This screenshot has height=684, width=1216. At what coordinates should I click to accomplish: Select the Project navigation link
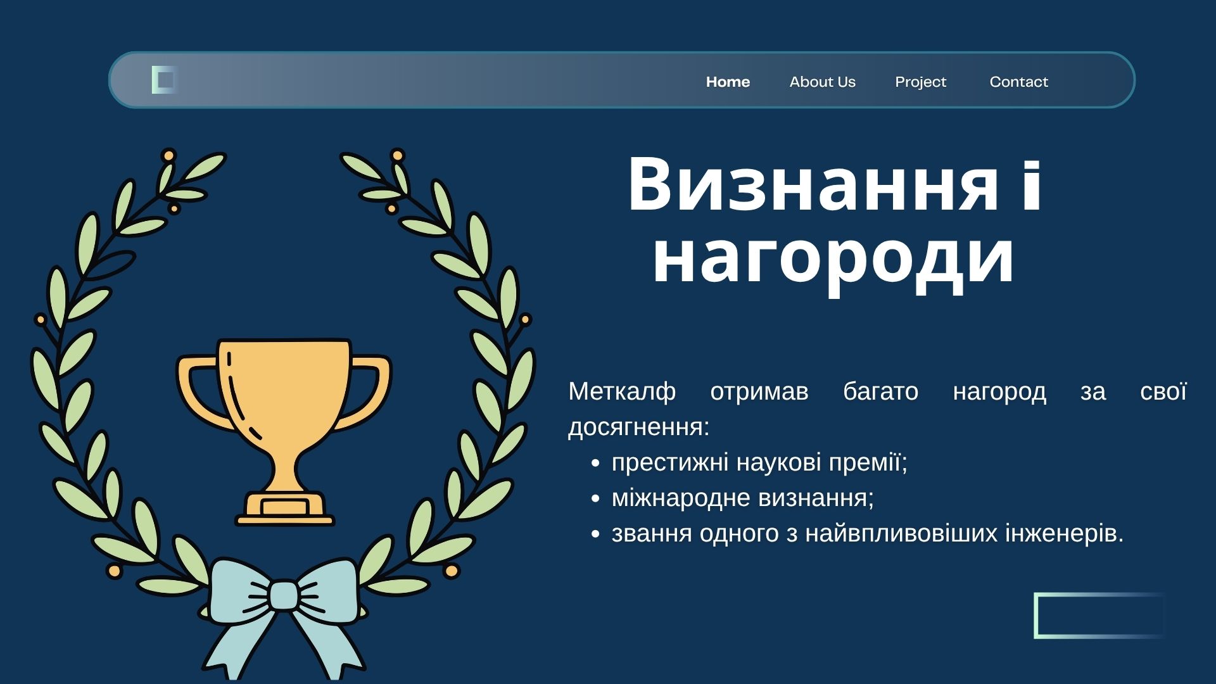pyautogui.click(x=920, y=82)
